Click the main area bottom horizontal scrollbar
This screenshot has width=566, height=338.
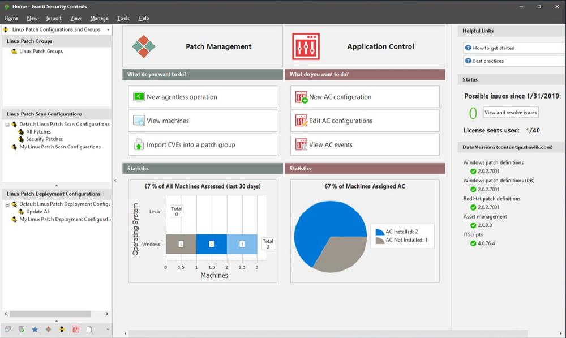click(x=328, y=333)
